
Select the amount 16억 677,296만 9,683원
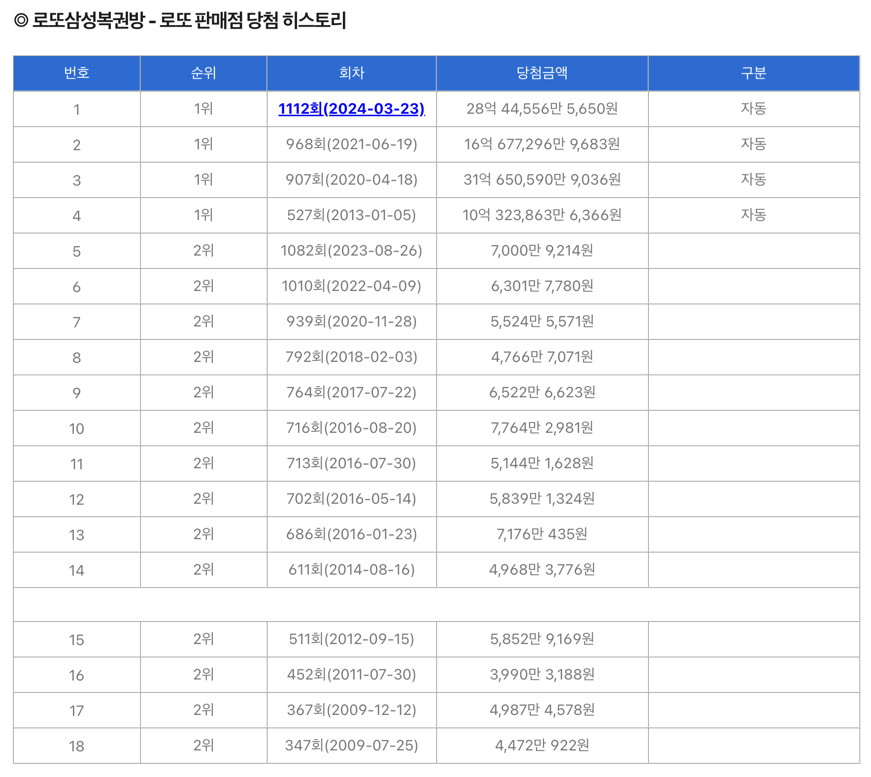point(542,144)
